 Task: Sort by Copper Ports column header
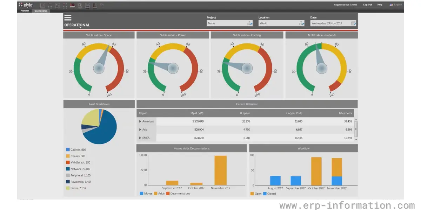coord(294,113)
